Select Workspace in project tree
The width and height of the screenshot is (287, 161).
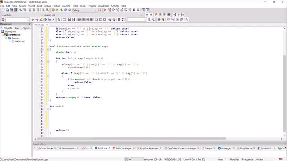click(10, 32)
